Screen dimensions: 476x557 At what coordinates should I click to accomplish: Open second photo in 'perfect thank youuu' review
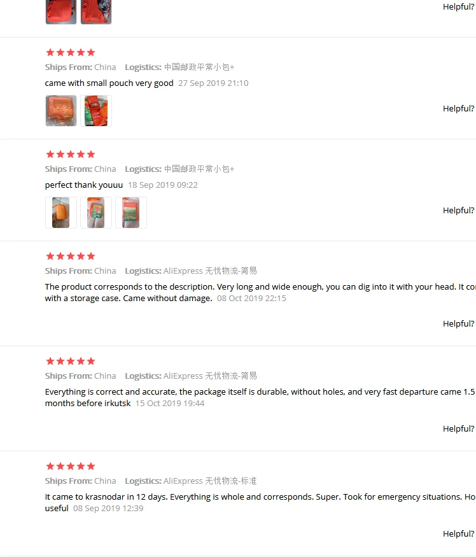[96, 213]
